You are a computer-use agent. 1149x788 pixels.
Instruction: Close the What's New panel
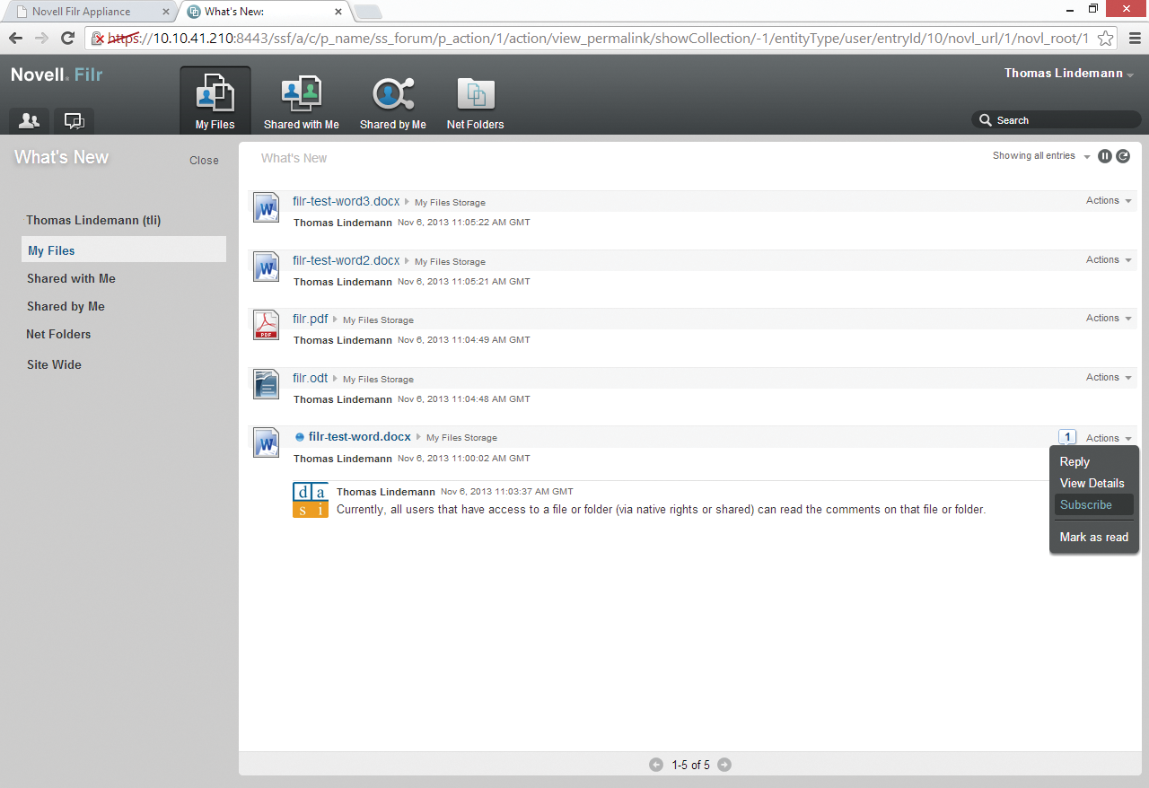204,160
